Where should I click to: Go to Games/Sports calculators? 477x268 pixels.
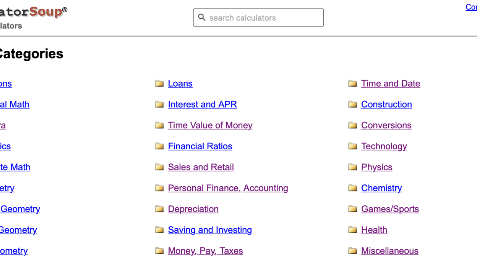tap(390, 209)
